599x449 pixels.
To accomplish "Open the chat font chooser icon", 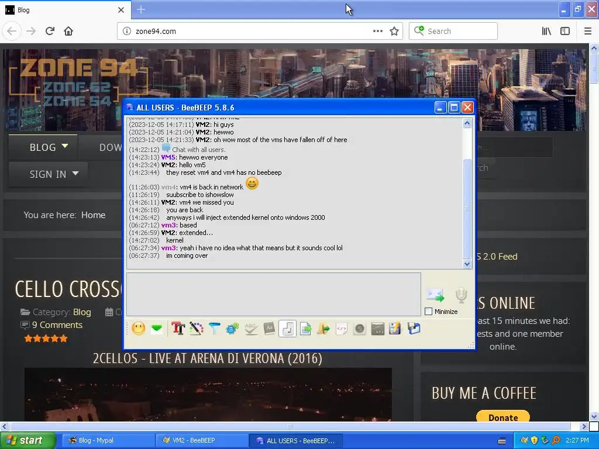I will coord(178,329).
